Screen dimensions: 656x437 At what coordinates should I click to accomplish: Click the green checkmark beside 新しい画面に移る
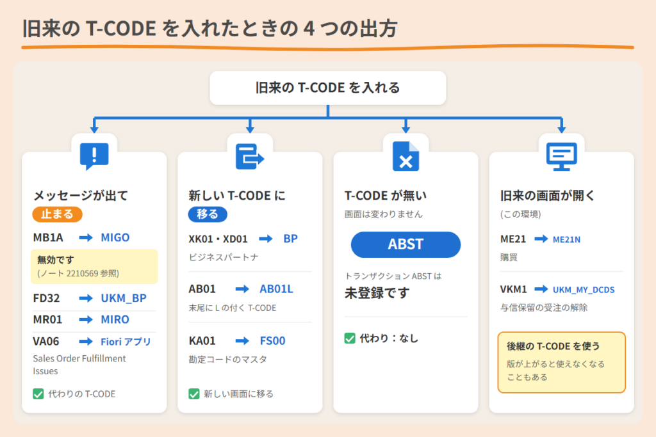[194, 394]
